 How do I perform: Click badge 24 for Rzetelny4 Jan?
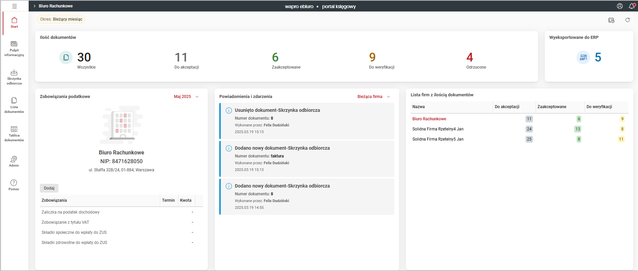click(x=529, y=129)
